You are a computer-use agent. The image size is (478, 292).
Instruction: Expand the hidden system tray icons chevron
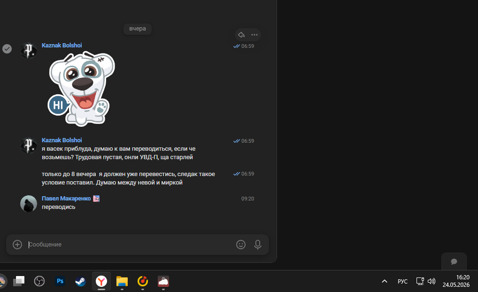click(x=385, y=281)
